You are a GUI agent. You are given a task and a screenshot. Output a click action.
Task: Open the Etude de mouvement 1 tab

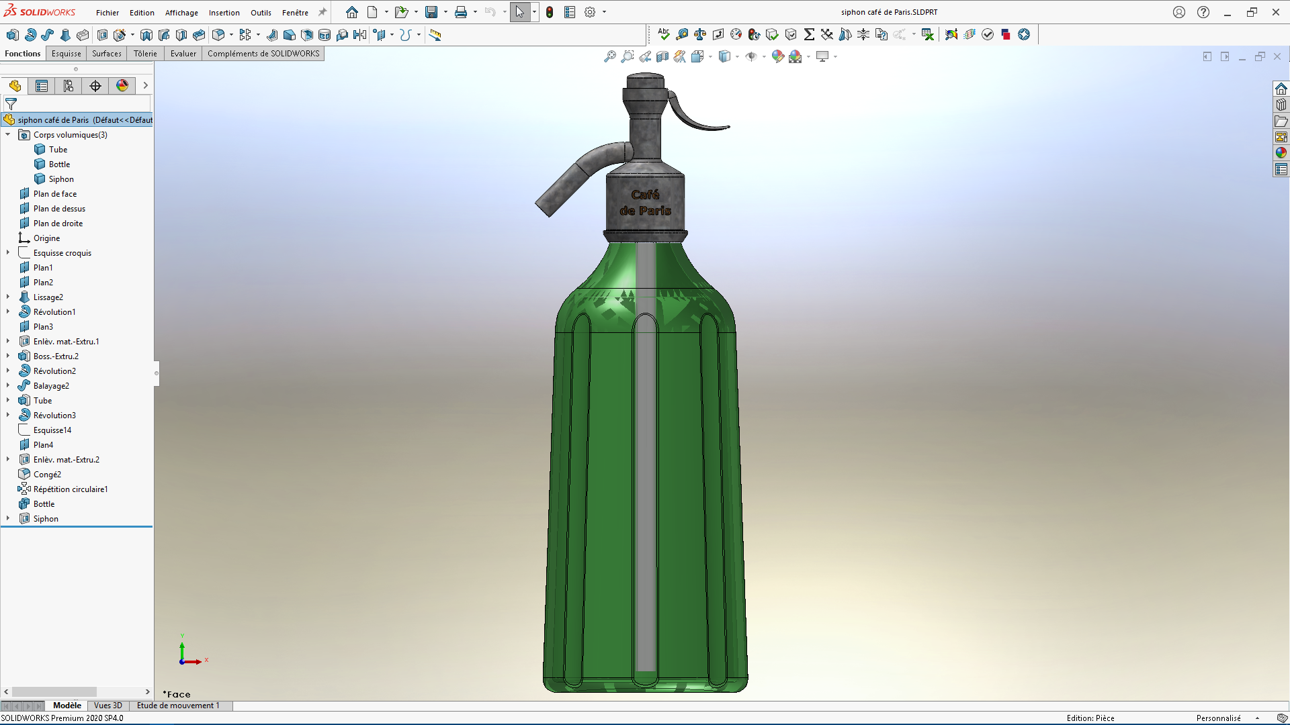pos(178,706)
